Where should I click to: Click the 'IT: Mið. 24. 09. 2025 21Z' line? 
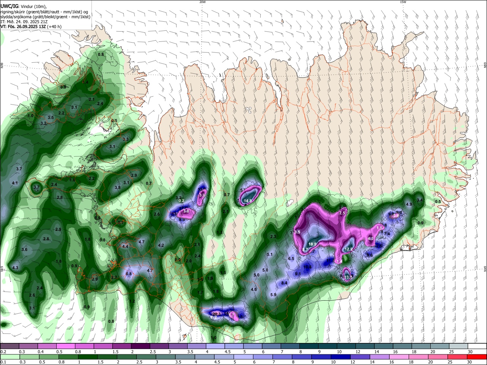[x=24, y=22]
